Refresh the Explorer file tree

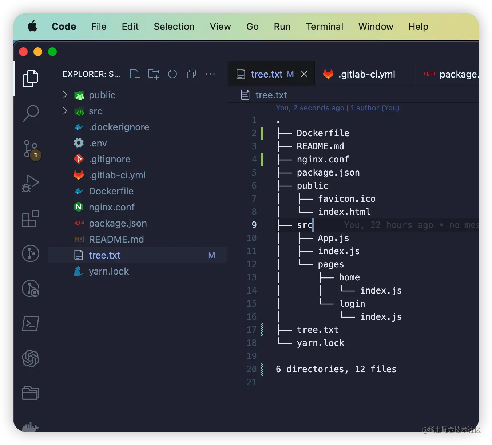(x=172, y=74)
